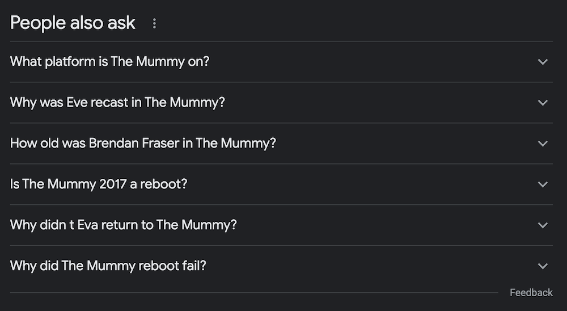The image size is (567, 311).
Task: Click the 'Why did The Mummy reboot fail?' text
Action: pos(108,267)
